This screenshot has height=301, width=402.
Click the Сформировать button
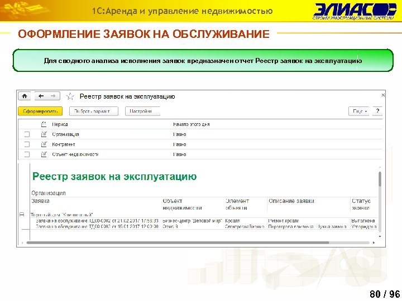coord(40,111)
